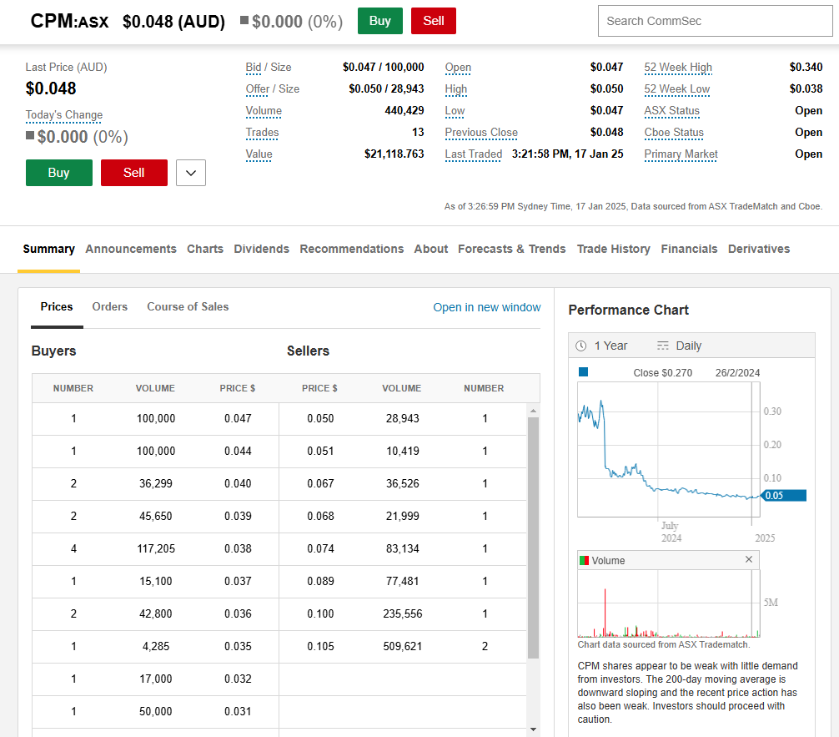Click the volume bars chart area
The width and height of the screenshot is (839, 737).
669,603
